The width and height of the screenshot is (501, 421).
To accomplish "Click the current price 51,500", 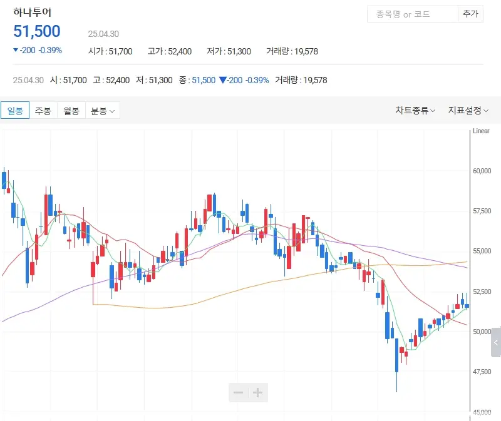I will coord(37,31).
